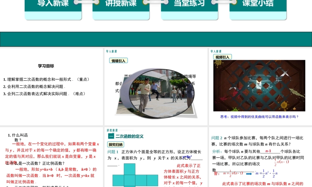Click the 二次函数的定义 heading

[x=129, y=136]
